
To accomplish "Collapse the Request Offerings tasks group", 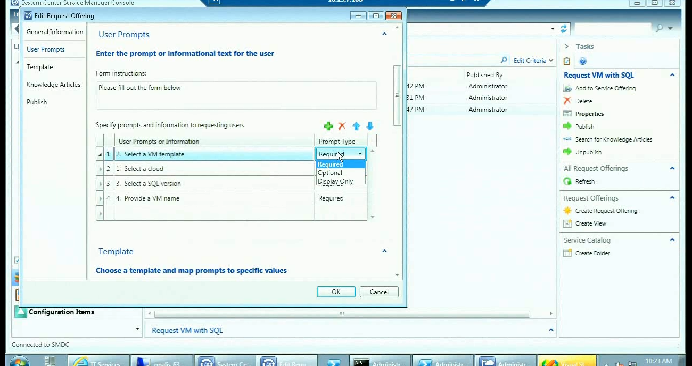I will (672, 198).
